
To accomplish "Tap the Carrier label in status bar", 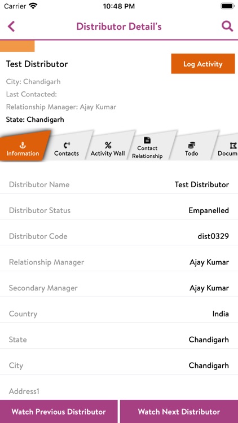I will pyautogui.click(x=15, y=6).
